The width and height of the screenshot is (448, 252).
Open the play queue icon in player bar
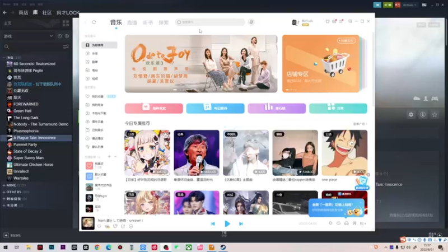tap(363, 223)
